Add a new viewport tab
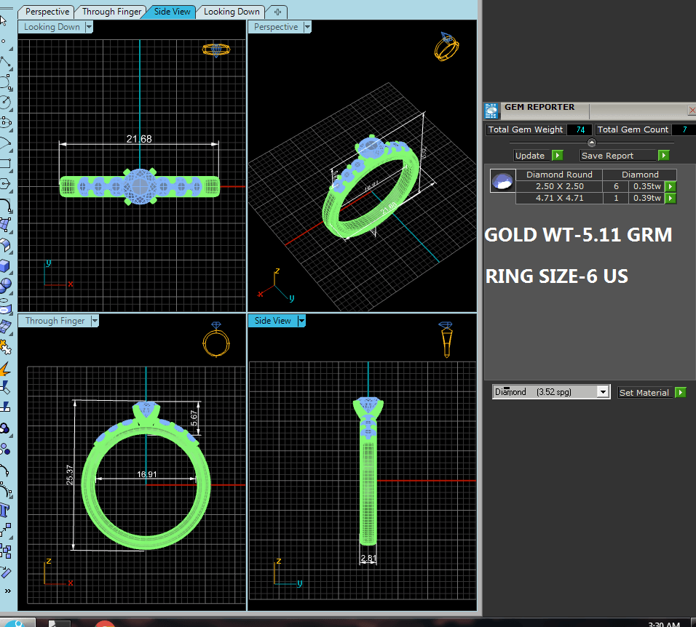696x627 pixels. (x=277, y=12)
